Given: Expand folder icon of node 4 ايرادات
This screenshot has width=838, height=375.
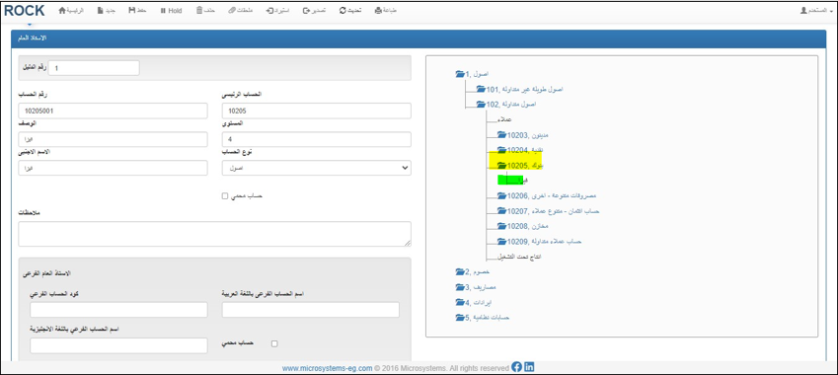Looking at the screenshot, I should coord(460,302).
